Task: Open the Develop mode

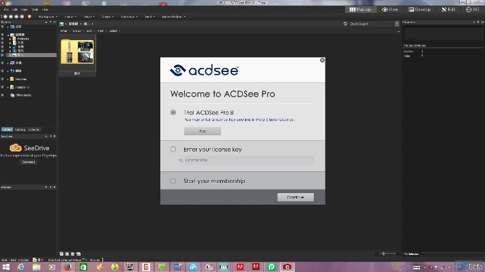Action: 420,10
